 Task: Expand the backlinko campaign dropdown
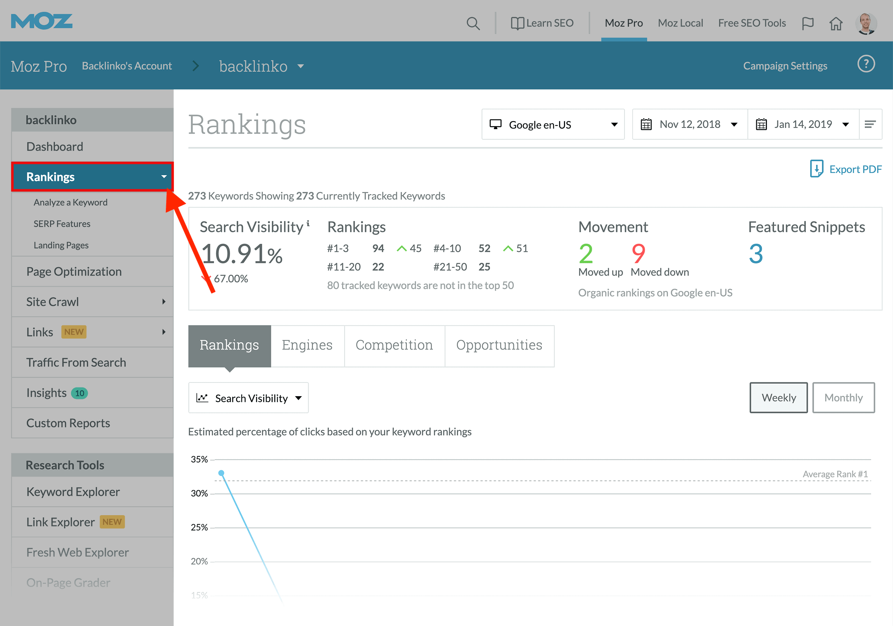coord(301,65)
